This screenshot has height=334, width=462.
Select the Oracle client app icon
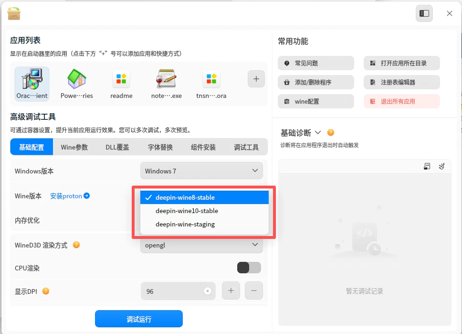(32, 84)
